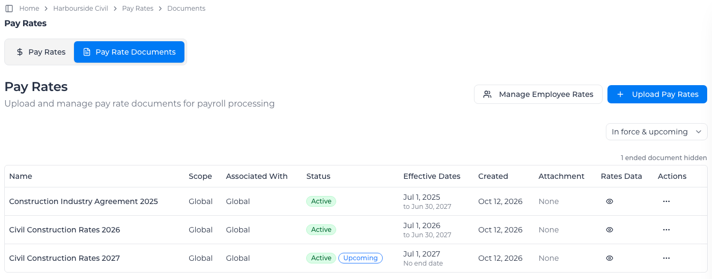Switch to the Pay Rates tab
Screen dimensions: 712x279
point(41,52)
